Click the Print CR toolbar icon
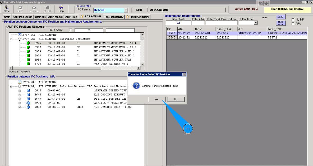This screenshot has height=166, width=313. click(x=34, y=9)
